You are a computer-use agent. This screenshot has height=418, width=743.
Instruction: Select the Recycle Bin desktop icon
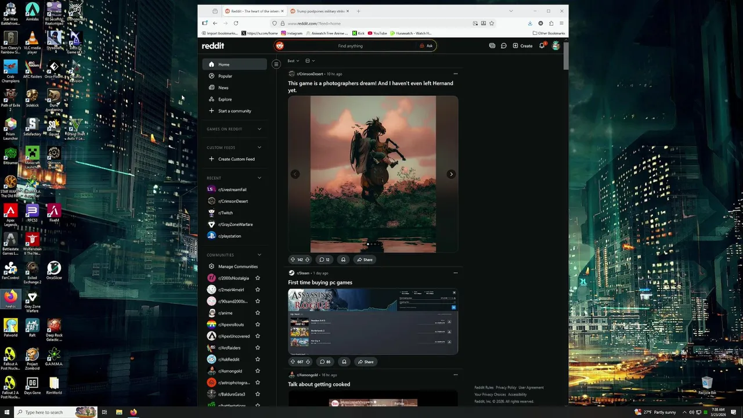[707, 386]
